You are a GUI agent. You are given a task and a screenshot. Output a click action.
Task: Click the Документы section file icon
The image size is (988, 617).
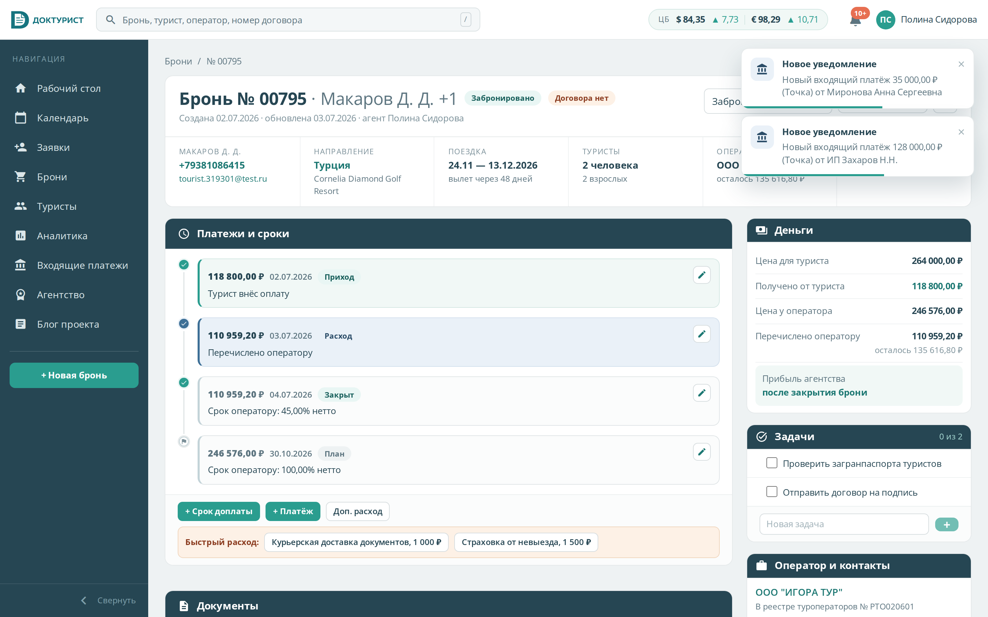[x=184, y=606]
